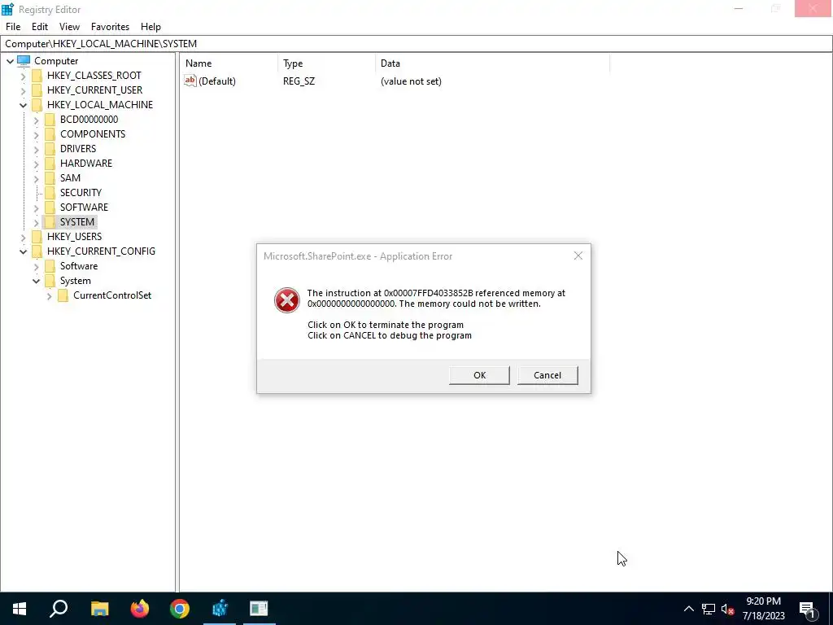Click the network icon in system tray
Image resolution: width=833 pixels, height=625 pixels.
(709, 609)
